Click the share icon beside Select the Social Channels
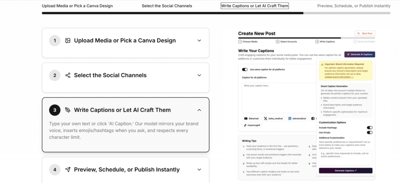The width and height of the screenshot is (400, 183). 68,76
